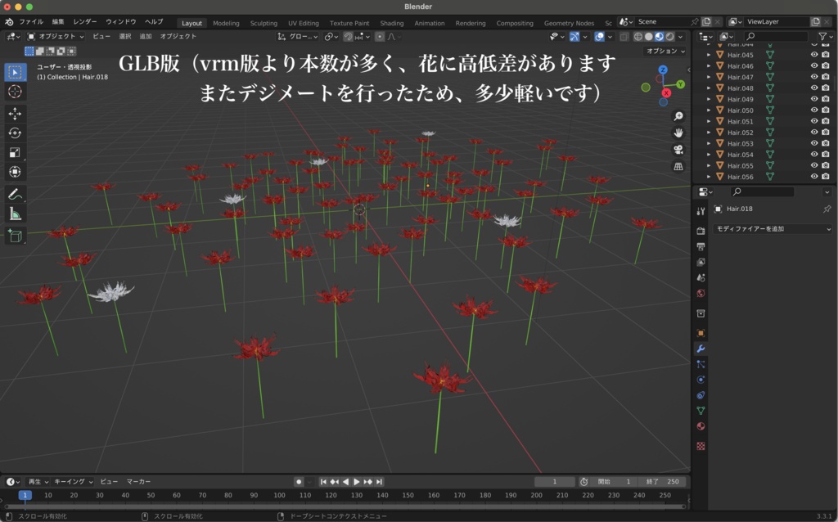
Task: Click the End frame 250 field
Action: coord(662,481)
